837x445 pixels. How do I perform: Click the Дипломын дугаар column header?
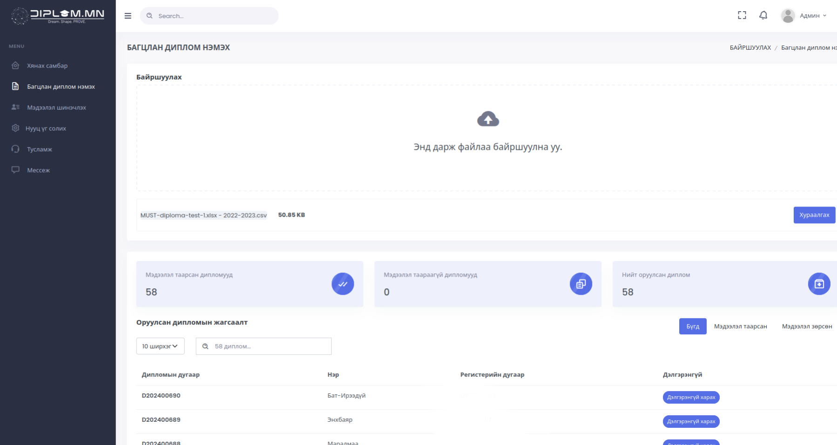pyautogui.click(x=170, y=374)
